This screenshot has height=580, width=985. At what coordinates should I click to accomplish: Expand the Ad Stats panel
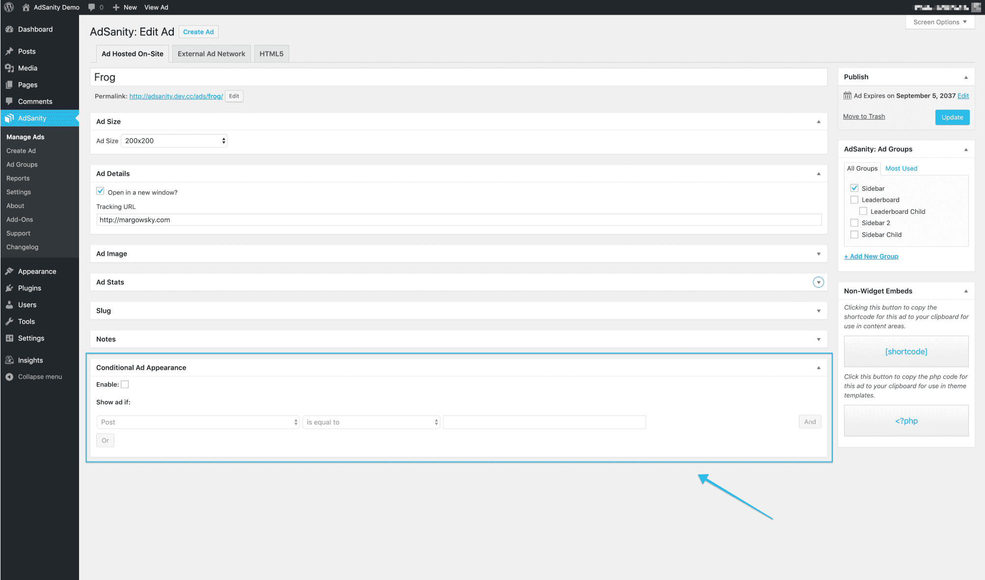(x=819, y=282)
